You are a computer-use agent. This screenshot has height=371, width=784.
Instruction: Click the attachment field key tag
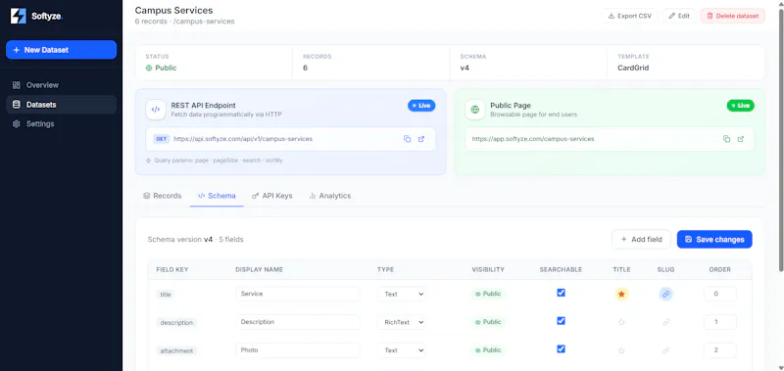176,351
